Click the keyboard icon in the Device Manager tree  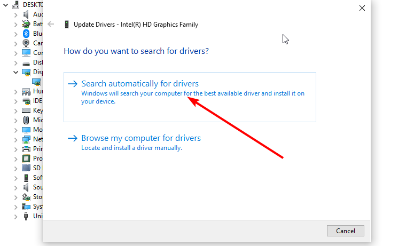pyautogui.click(x=26, y=110)
